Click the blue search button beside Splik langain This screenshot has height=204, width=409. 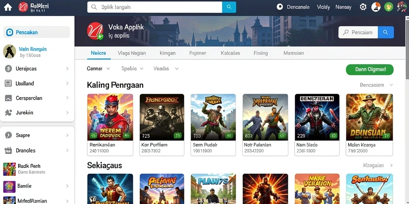coord(229,7)
